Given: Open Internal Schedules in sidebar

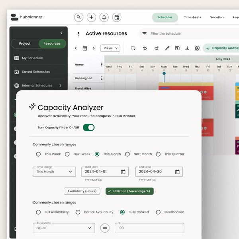Looking at the screenshot, I should click(x=39, y=86).
